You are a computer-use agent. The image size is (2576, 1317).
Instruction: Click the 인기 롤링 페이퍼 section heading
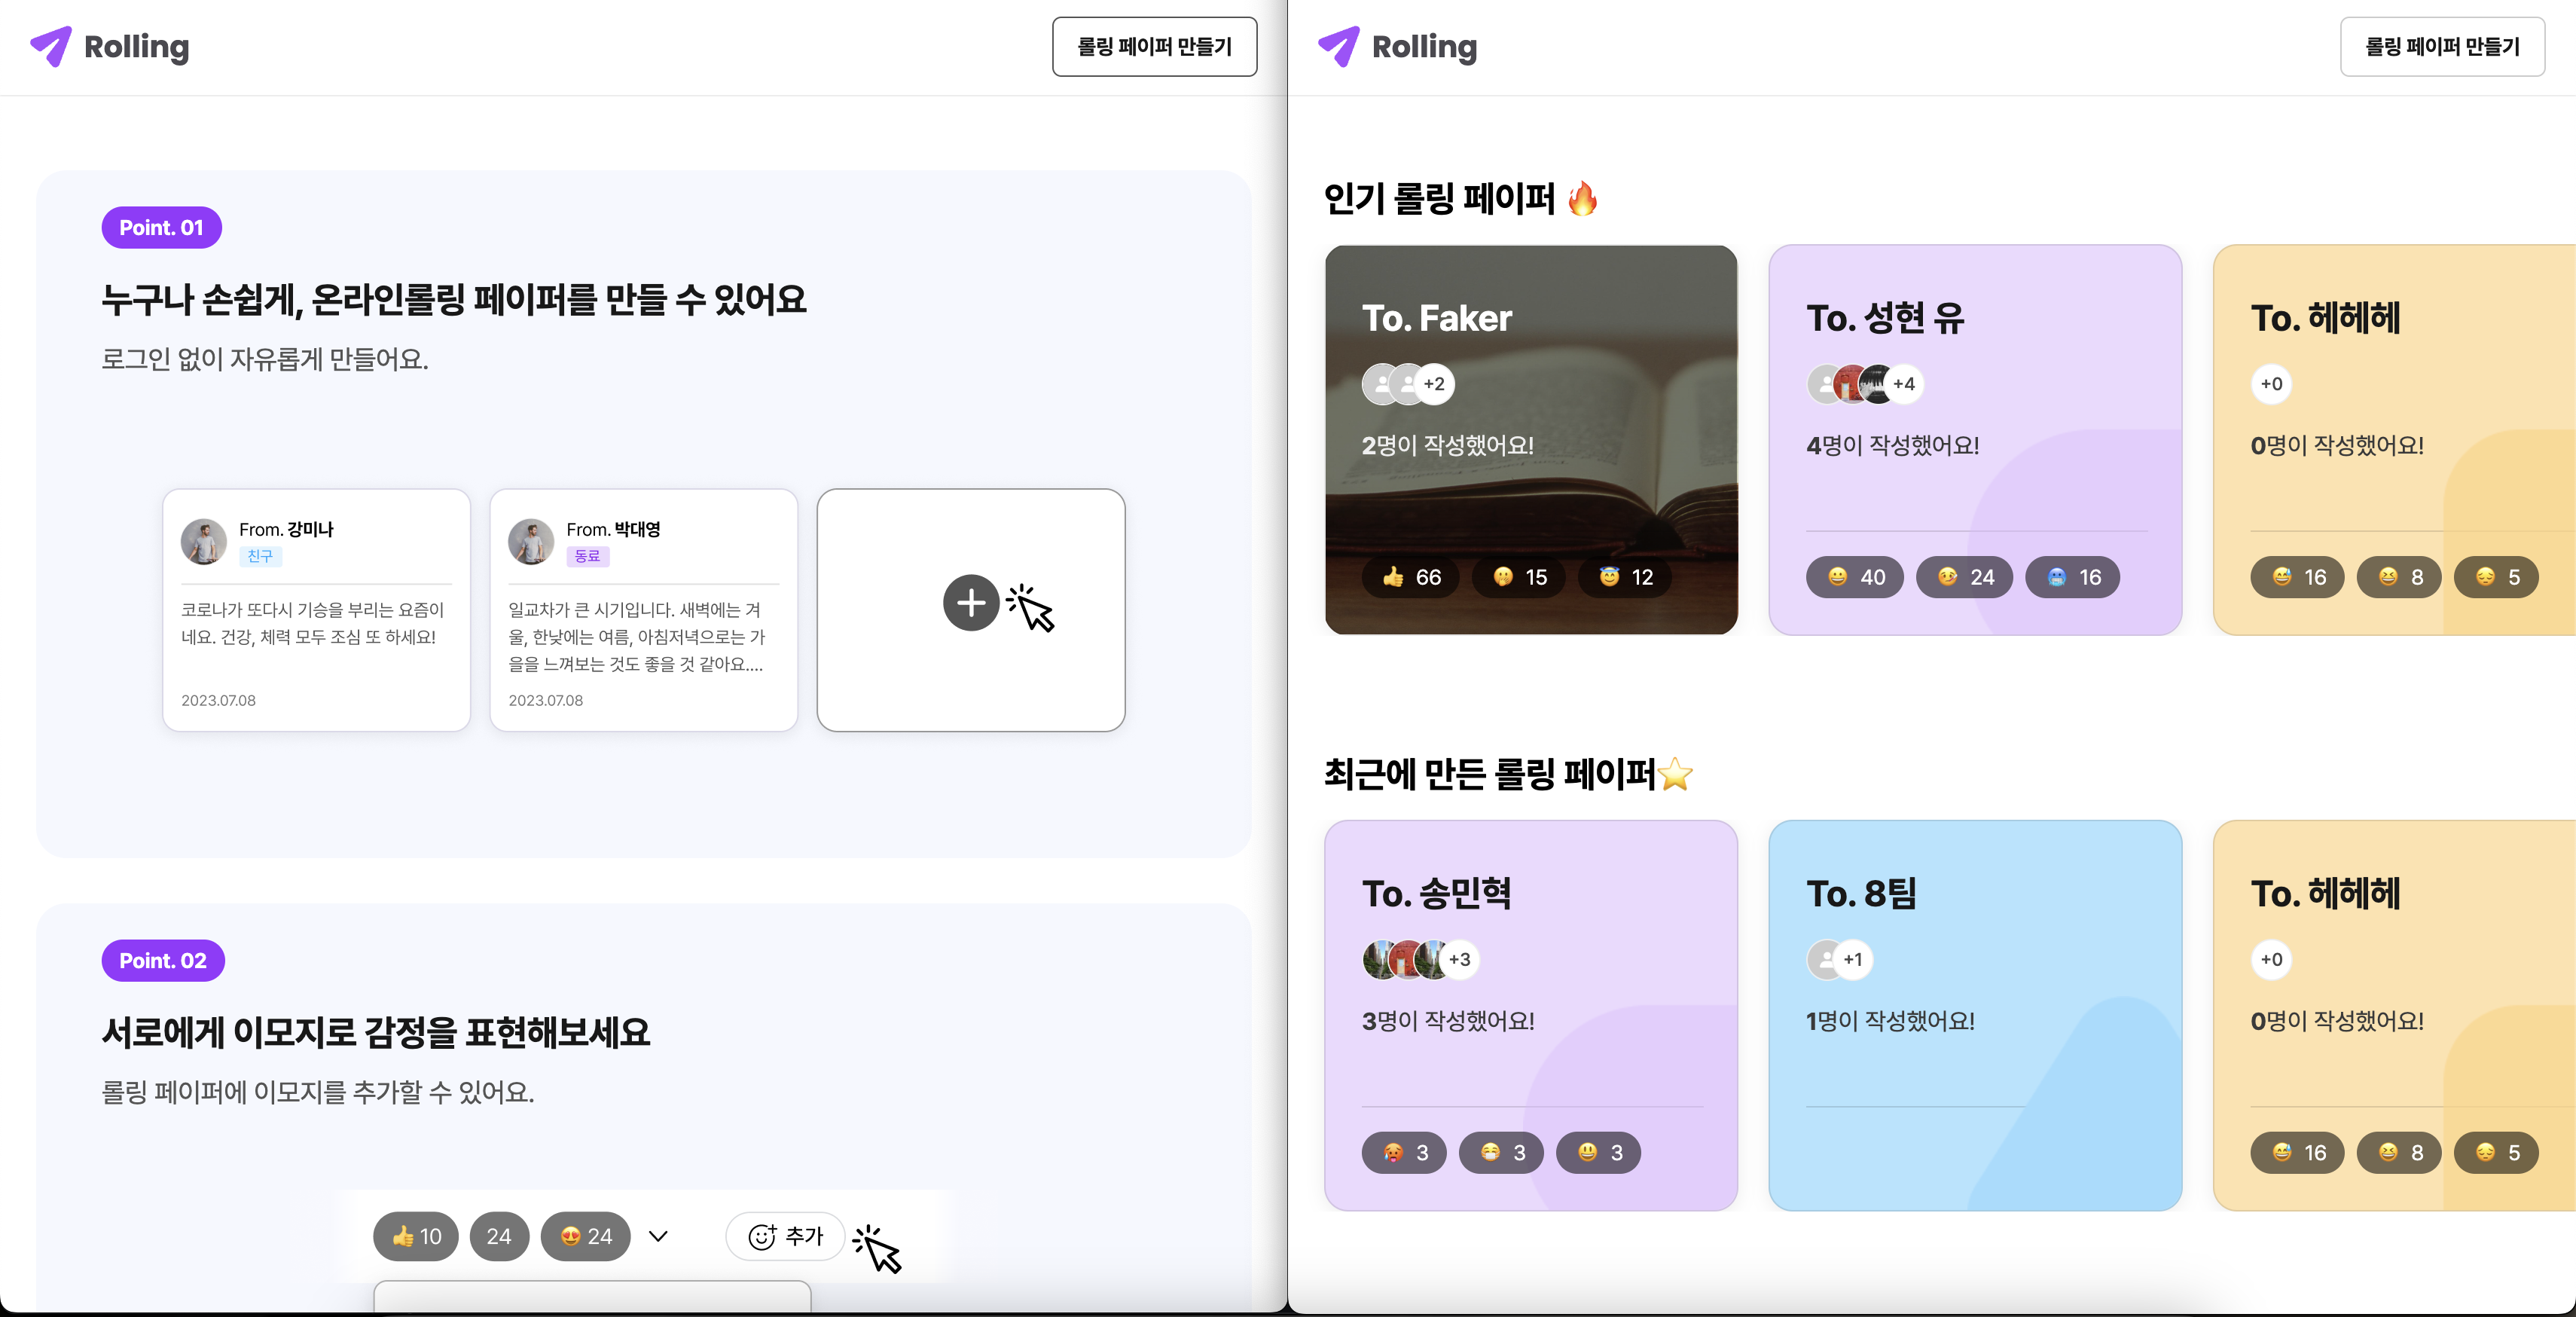1462,198
